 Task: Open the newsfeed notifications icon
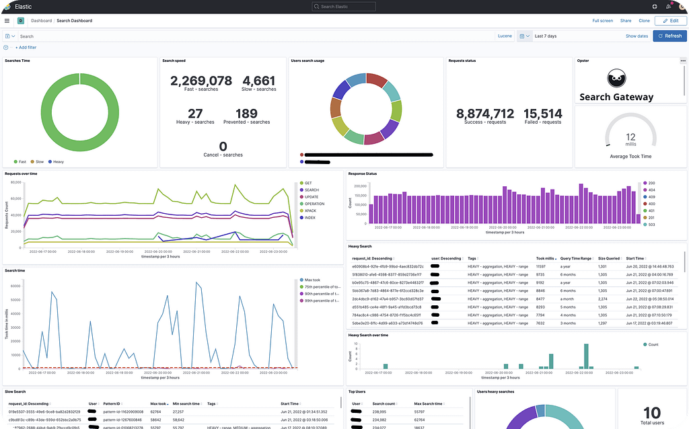[x=669, y=7]
